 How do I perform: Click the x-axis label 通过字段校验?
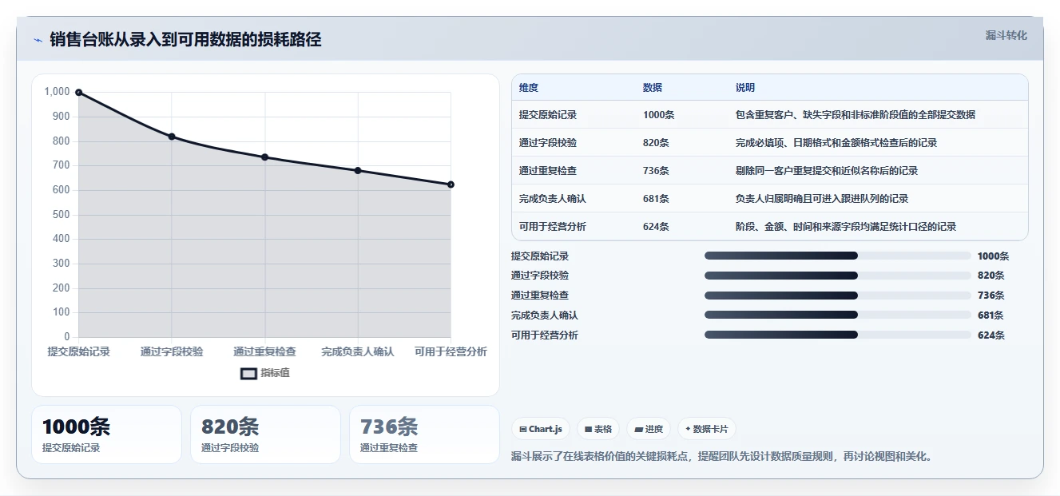coord(172,351)
